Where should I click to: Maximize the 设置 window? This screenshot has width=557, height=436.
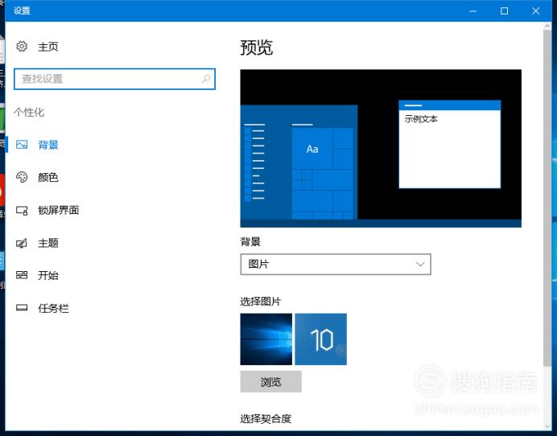point(504,11)
